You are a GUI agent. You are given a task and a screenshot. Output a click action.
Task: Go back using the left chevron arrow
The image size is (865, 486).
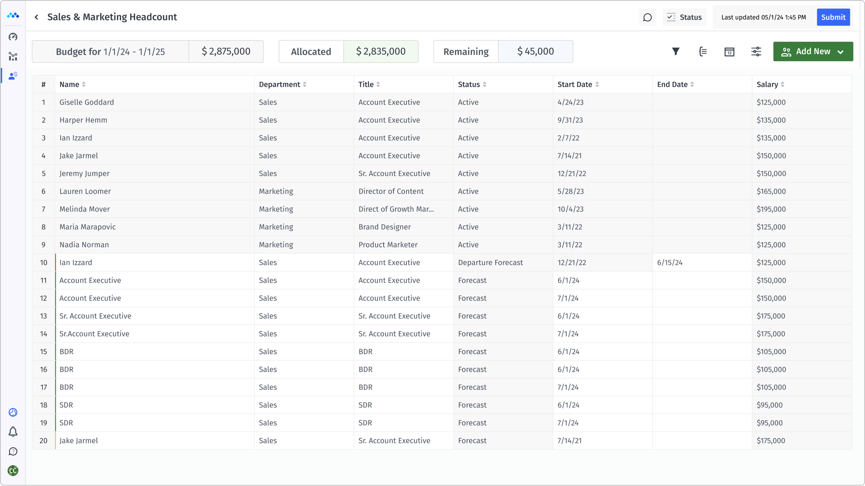click(36, 17)
